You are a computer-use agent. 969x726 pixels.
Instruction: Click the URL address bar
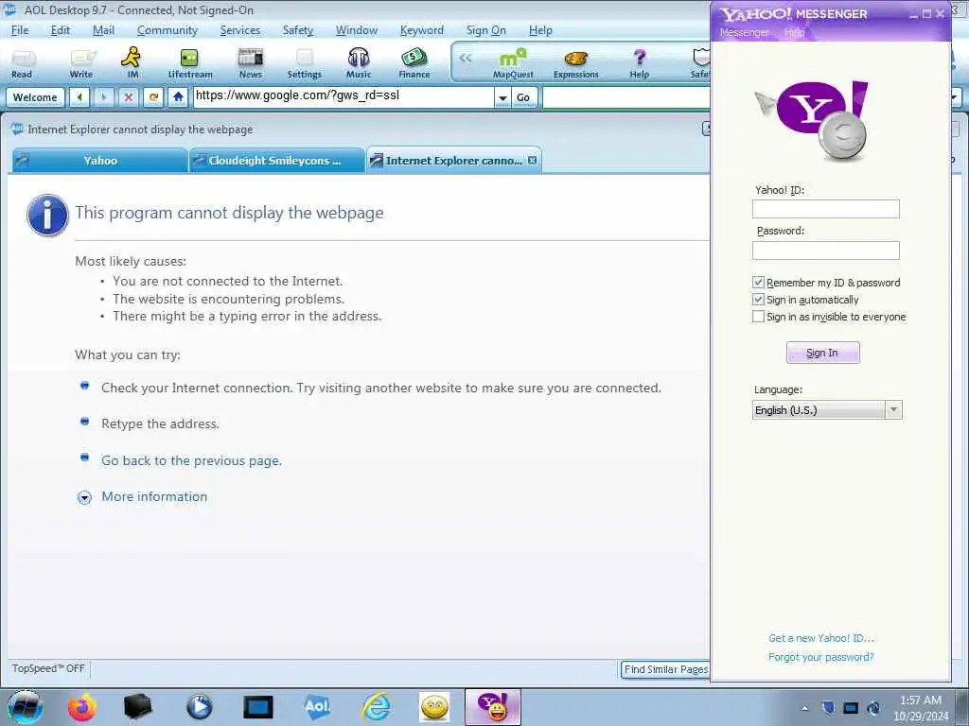coord(344,97)
